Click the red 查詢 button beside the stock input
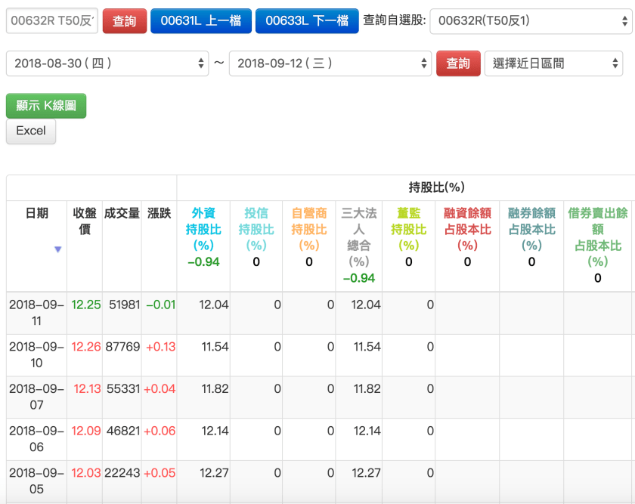635x504 pixels. click(124, 20)
